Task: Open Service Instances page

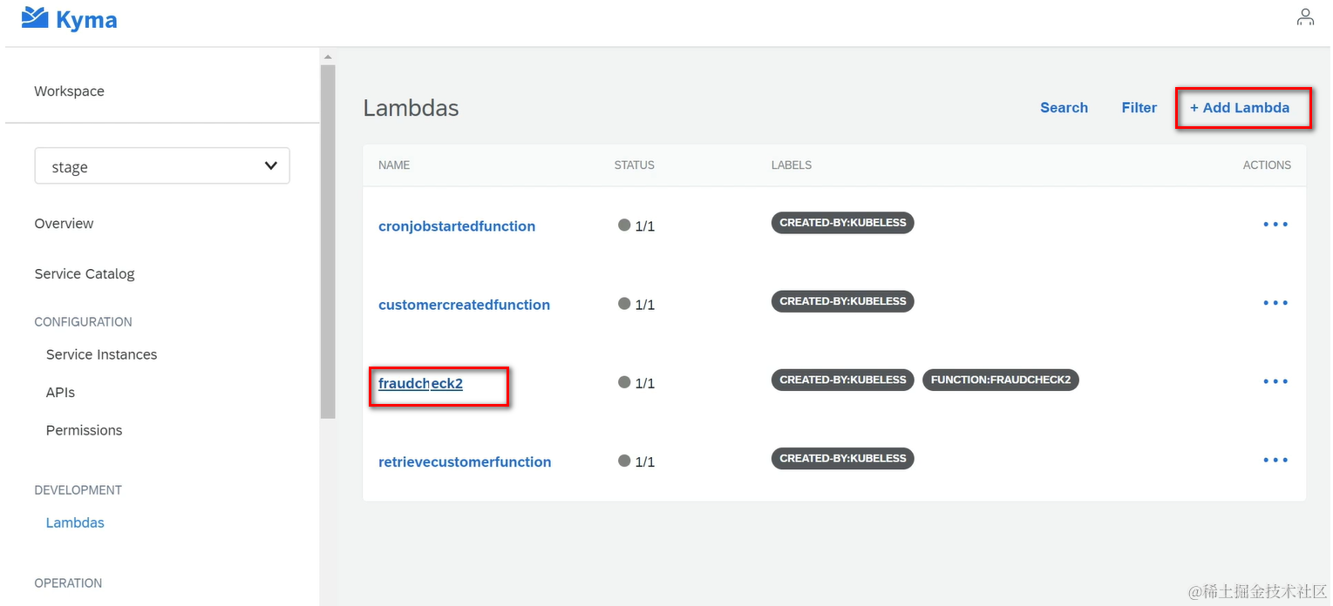Action: pyautogui.click(x=101, y=354)
